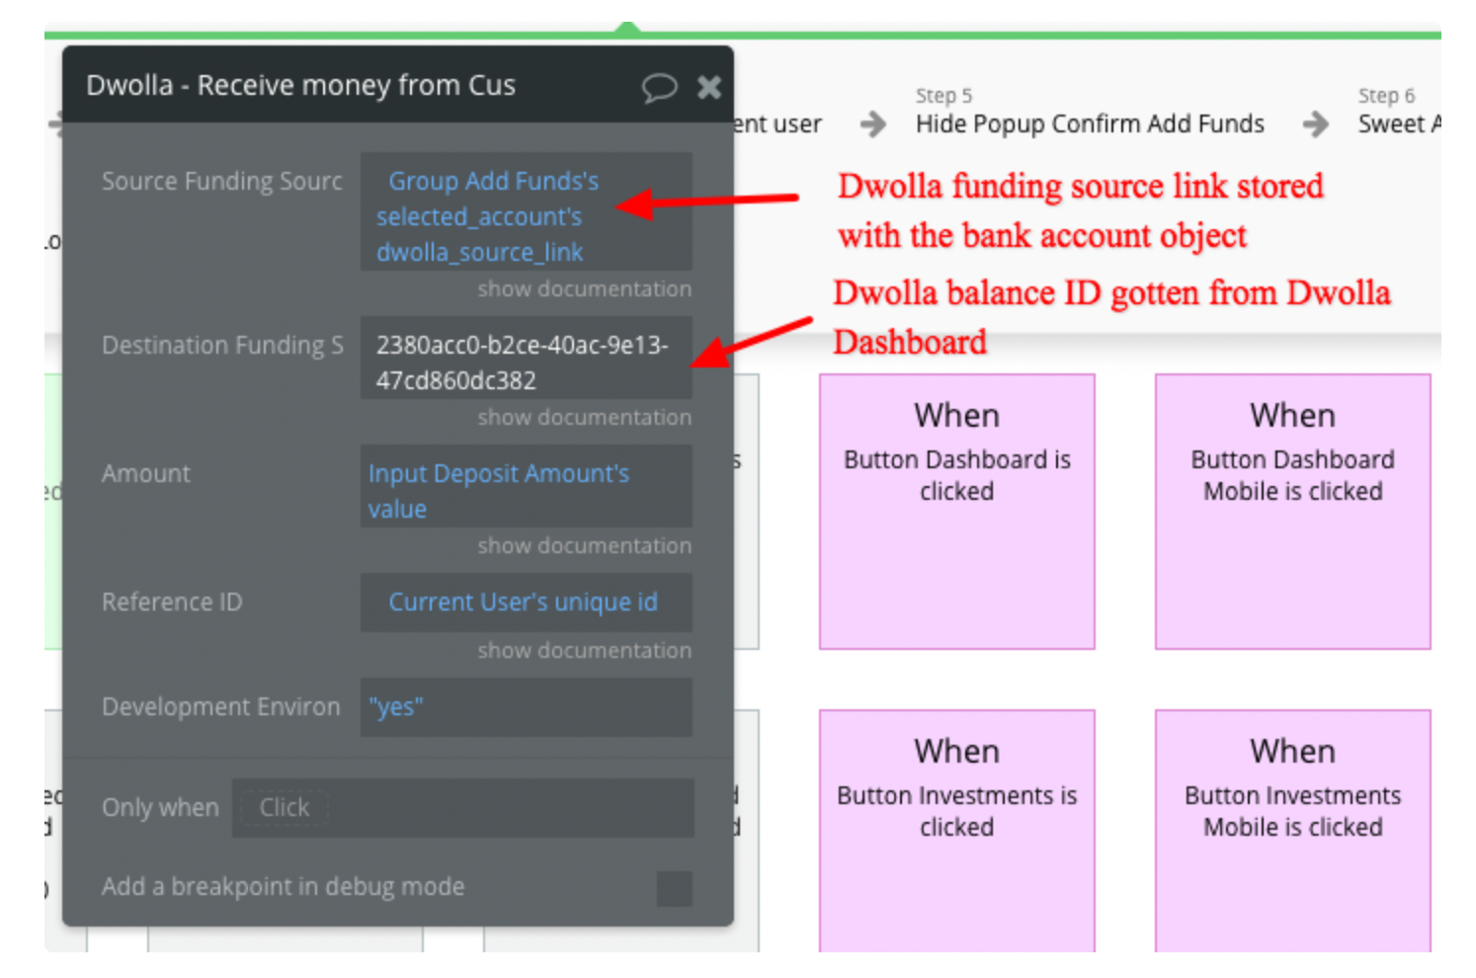The image size is (1476, 978).
Task: Close the Dwolla Receive money popup
Action: 709,88
